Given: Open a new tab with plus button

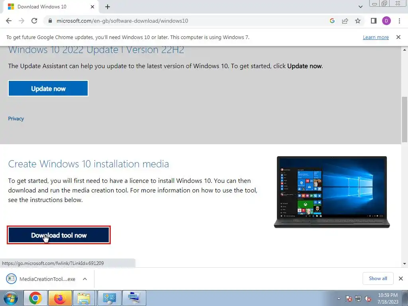Looking at the screenshot, I should tap(108, 7).
